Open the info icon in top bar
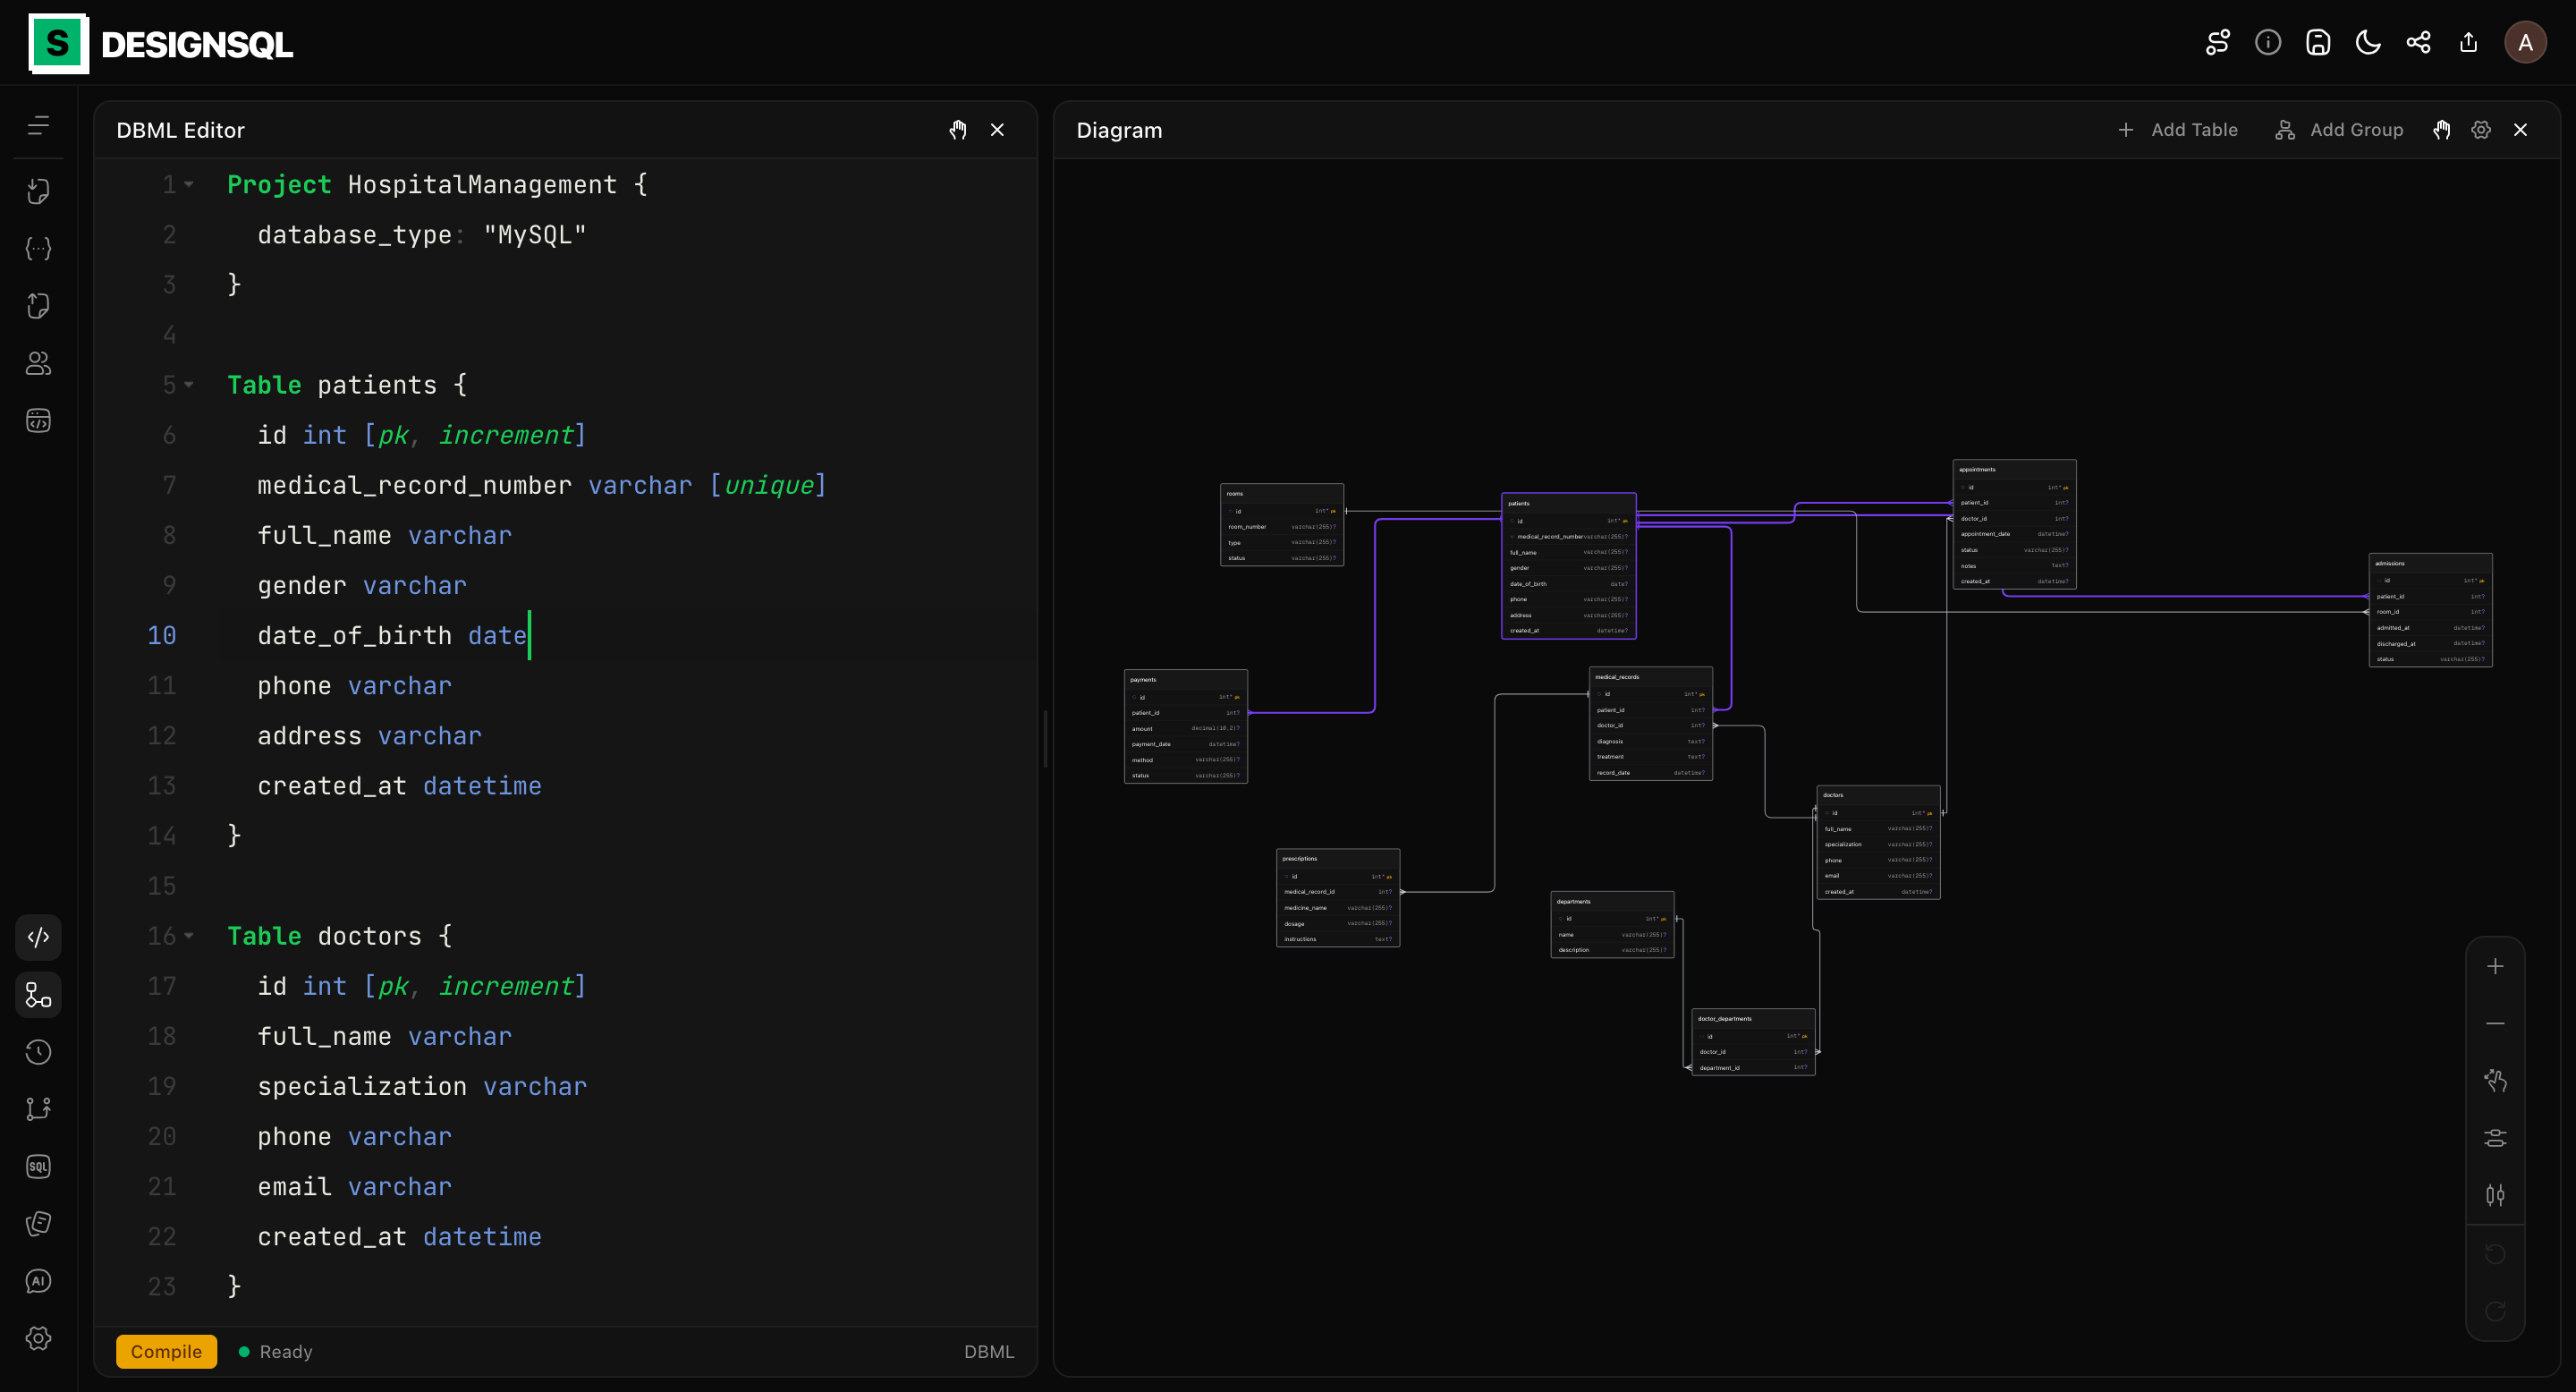The height and width of the screenshot is (1392, 2576). tap(2267, 42)
